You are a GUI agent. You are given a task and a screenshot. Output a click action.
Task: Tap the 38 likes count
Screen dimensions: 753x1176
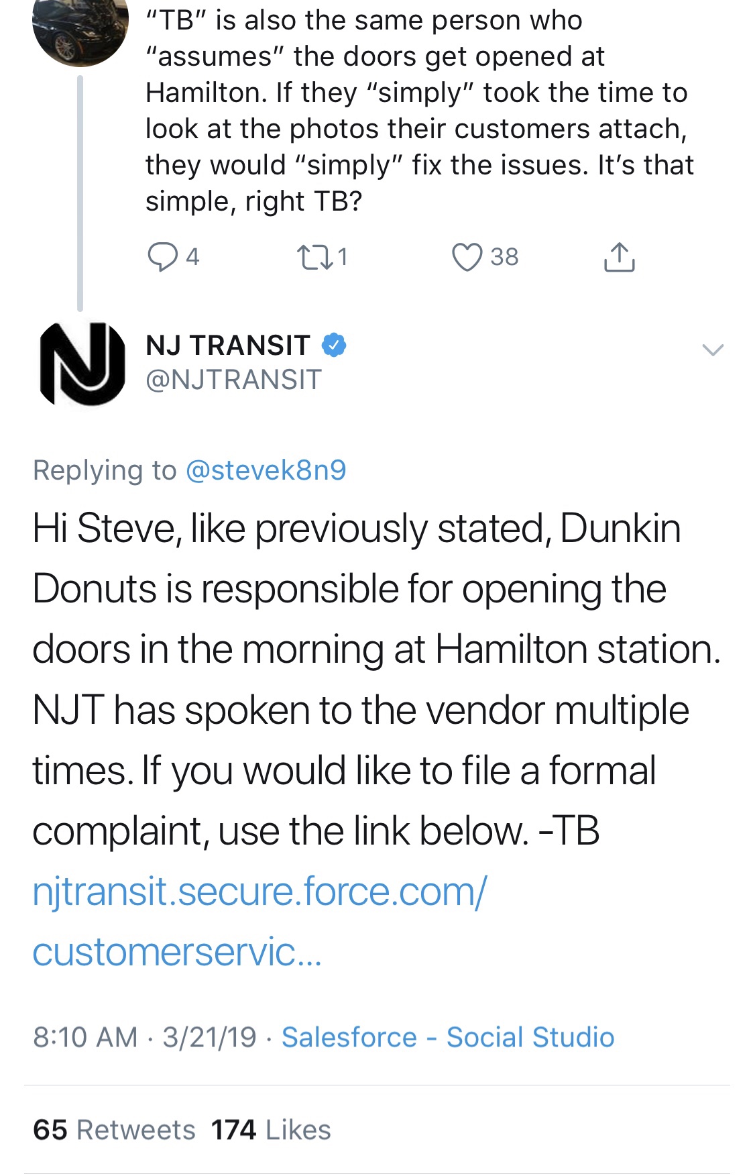pyautogui.click(x=504, y=257)
